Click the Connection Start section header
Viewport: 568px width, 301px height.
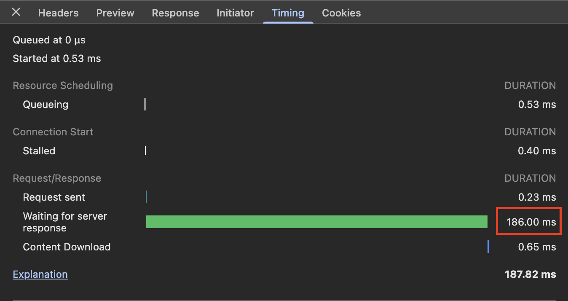[53, 132]
